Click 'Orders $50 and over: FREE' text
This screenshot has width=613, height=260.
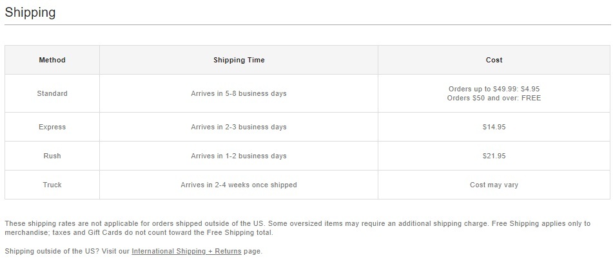tap(494, 98)
